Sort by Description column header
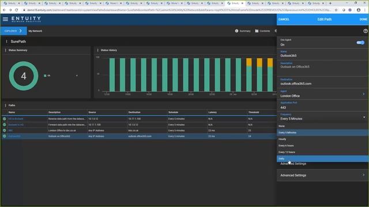This screenshot has width=369, height=207. click(x=54, y=112)
